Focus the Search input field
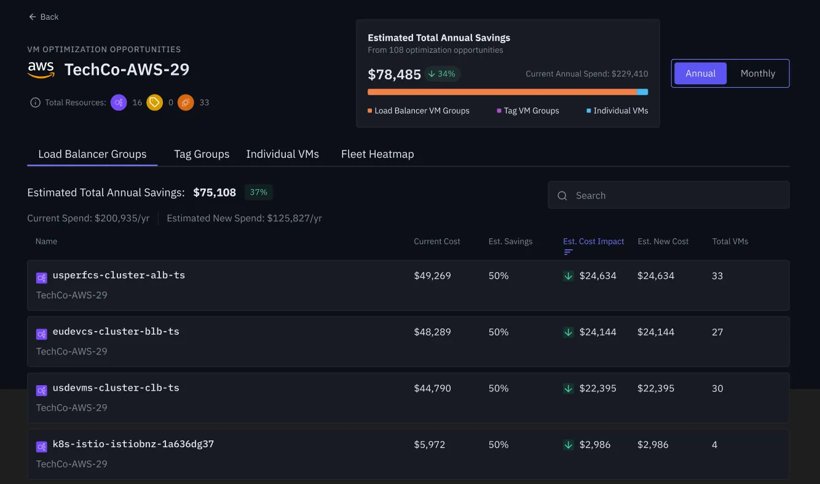This screenshot has width=820, height=484. 676,196
